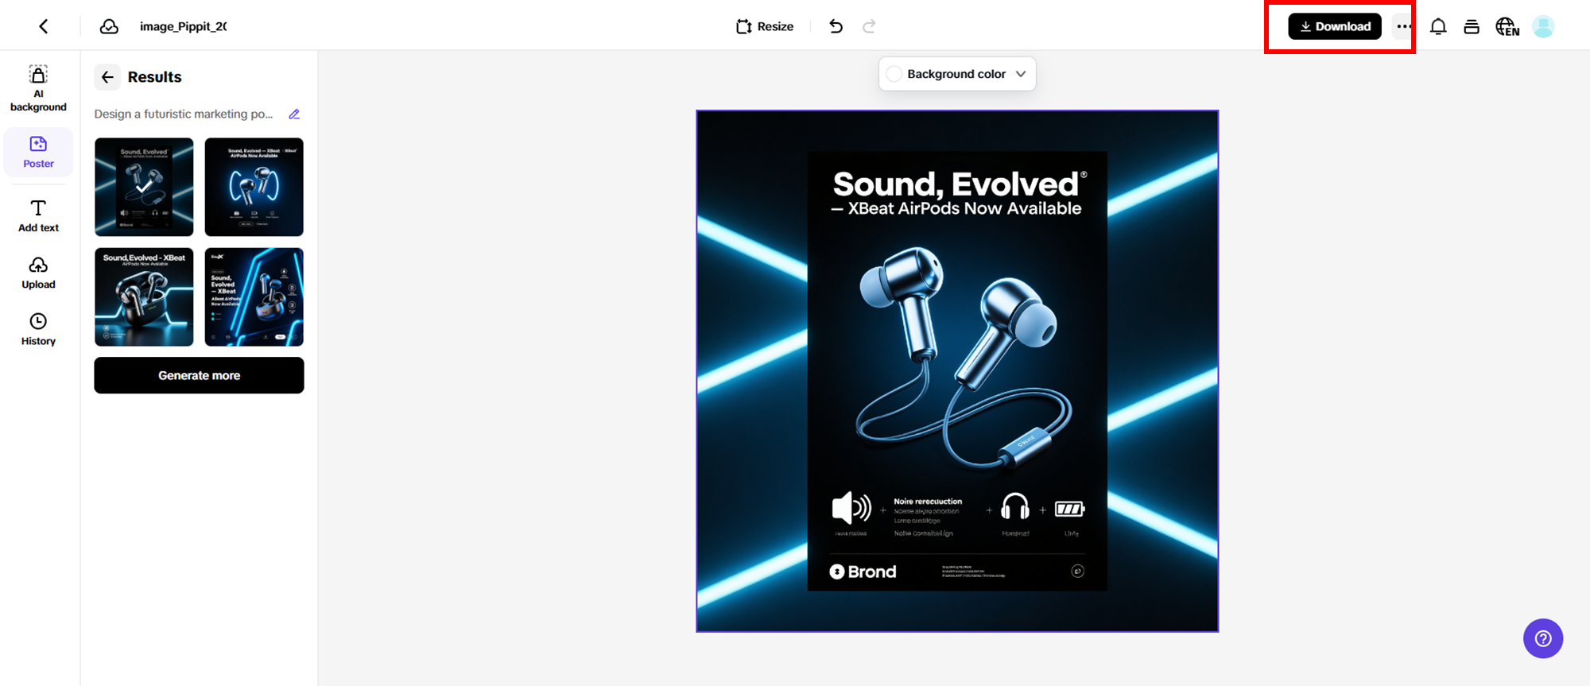Viewport: 1590px width, 686px height.
Task: Download the poster image
Action: pyautogui.click(x=1335, y=26)
